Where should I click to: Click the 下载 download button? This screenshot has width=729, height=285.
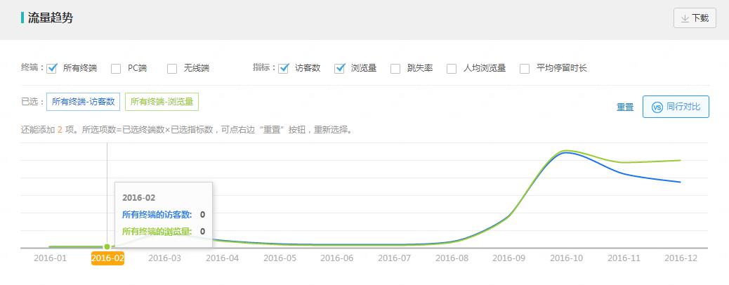coord(694,18)
